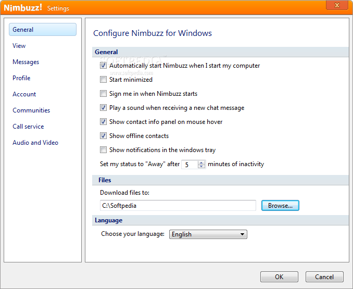Cancel the settings dialog
Image resolution: width=353 pixels, height=289 pixels.
(324, 277)
